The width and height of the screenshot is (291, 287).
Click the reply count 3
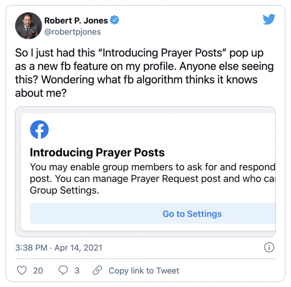point(77,271)
